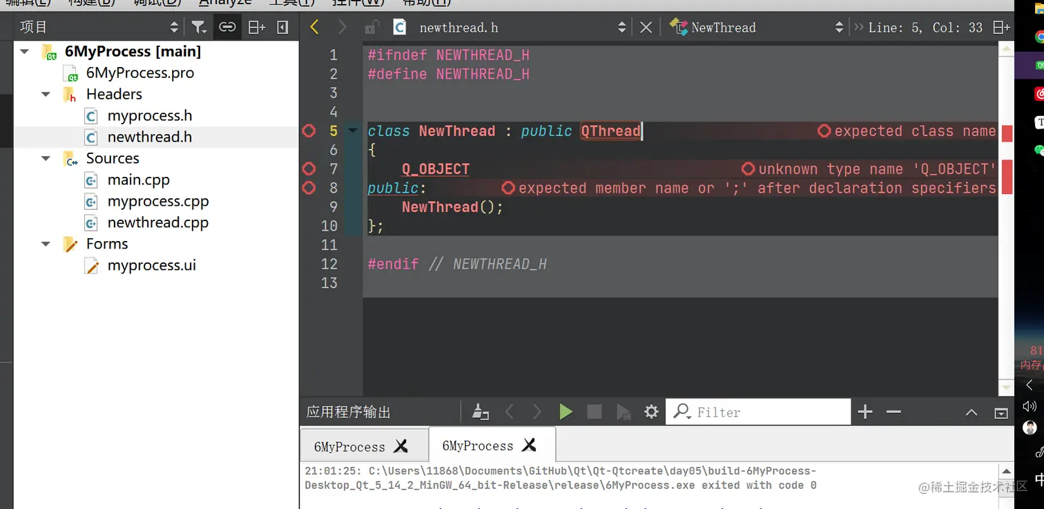This screenshot has height=509, width=1044.
Task: Click the Sources folder label
Action: tap(113, 159)
